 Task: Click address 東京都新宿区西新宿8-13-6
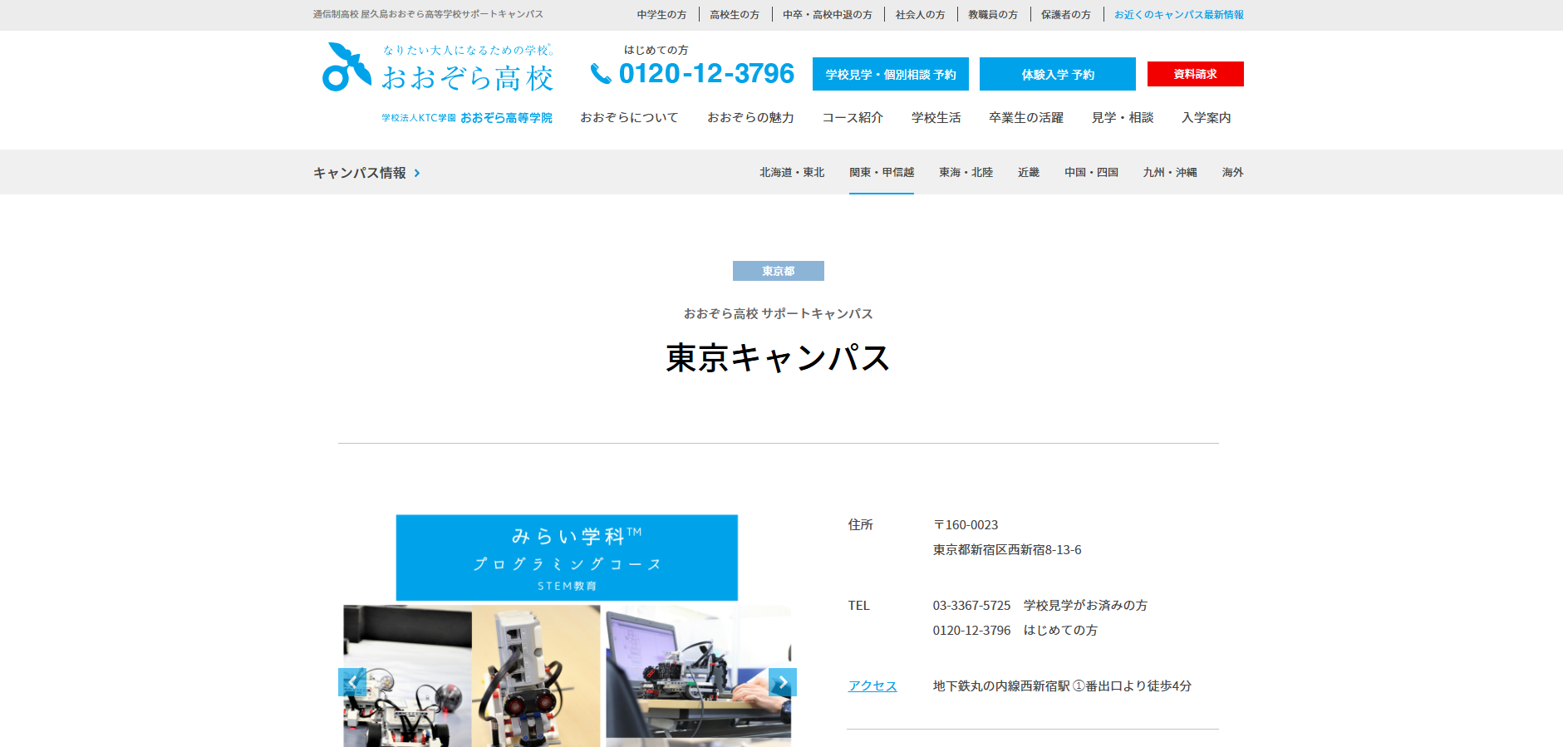[1007, 550]
